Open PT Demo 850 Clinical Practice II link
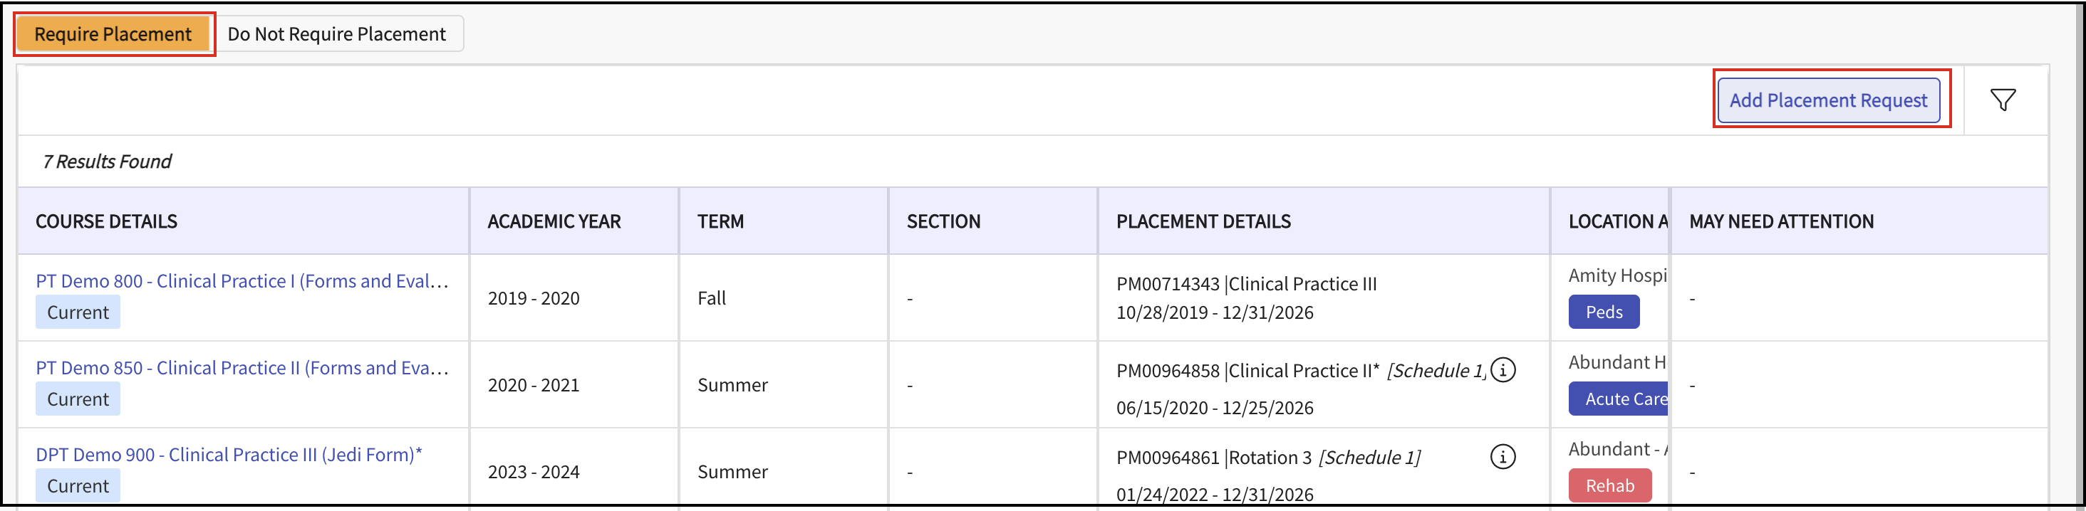Viewport: 2086px width, 511px height. [242, 368]
